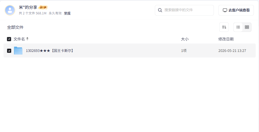
Task: Open the sort order options icon
Action: pos(224,27)
